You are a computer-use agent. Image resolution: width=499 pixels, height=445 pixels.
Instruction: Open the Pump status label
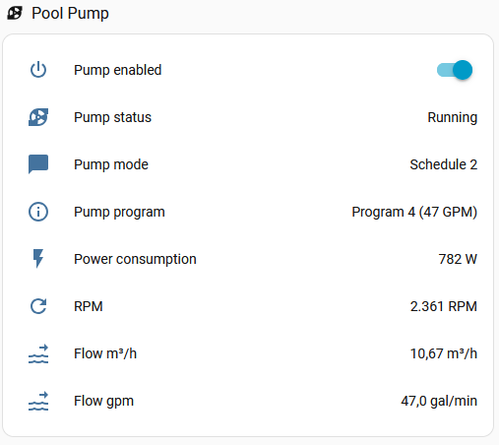[112, 117]
